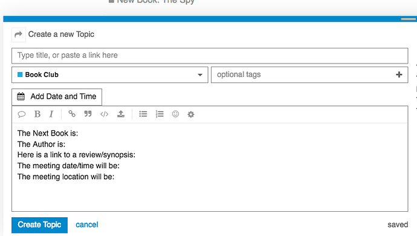This screenshot has height=236, width=417.
Task: Click Add Date and Time button
Action: point(57,97)
